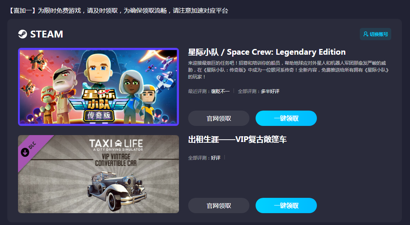Viewport: 410px width, 225px height.
Task: Click the Steam logo icon
Action: [23, 34]
